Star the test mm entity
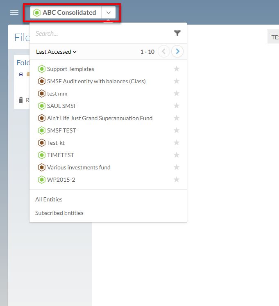The width and height of the screenshot is (279, 306). (177, 93)
